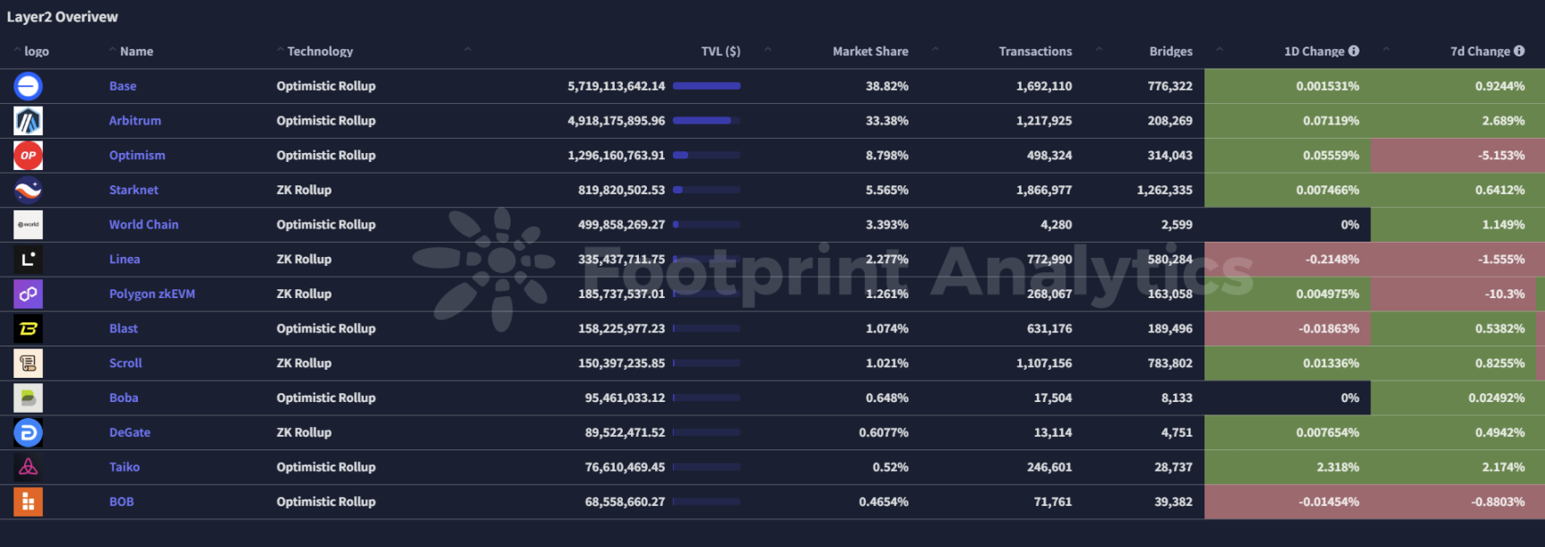Click DeGate's 7d Change cell
Screen dimensions: 1545x547
tap(1457, 432)
